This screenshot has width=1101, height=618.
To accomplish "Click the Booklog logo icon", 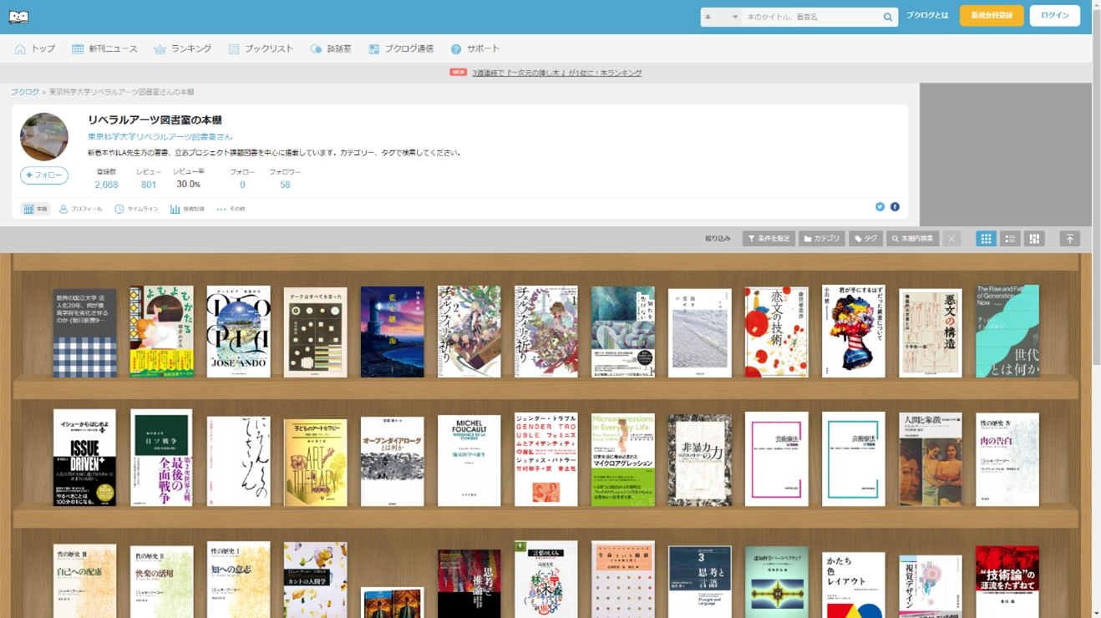I will point(18,17).
